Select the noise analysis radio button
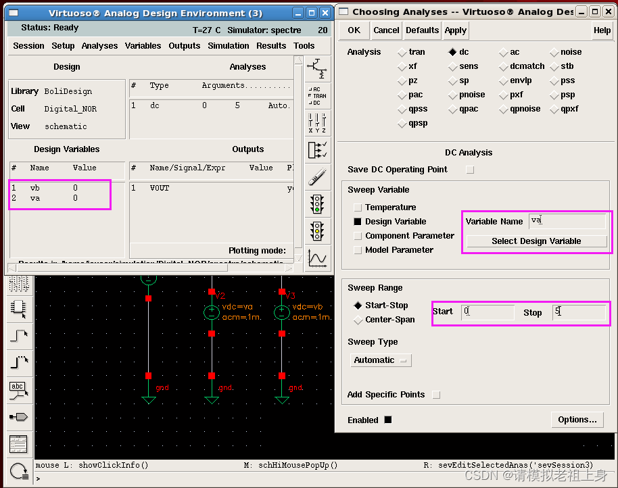618x488 pixels. point(554,52)
